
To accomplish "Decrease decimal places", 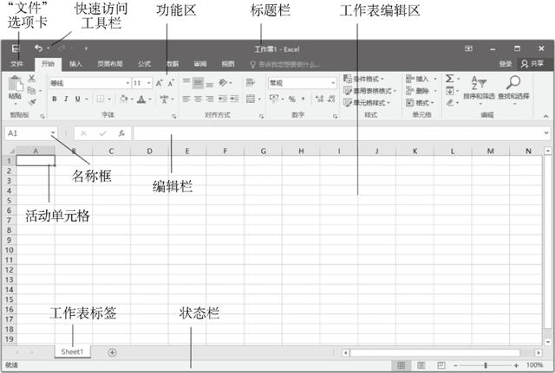I will [x=331, y=99].
